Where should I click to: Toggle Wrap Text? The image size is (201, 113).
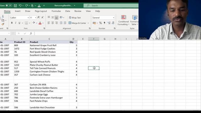click(x=75, y=18)
